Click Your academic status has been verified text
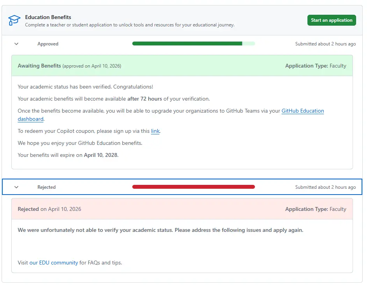This screenshot has height=287, width=367. (x=85, y=87)
